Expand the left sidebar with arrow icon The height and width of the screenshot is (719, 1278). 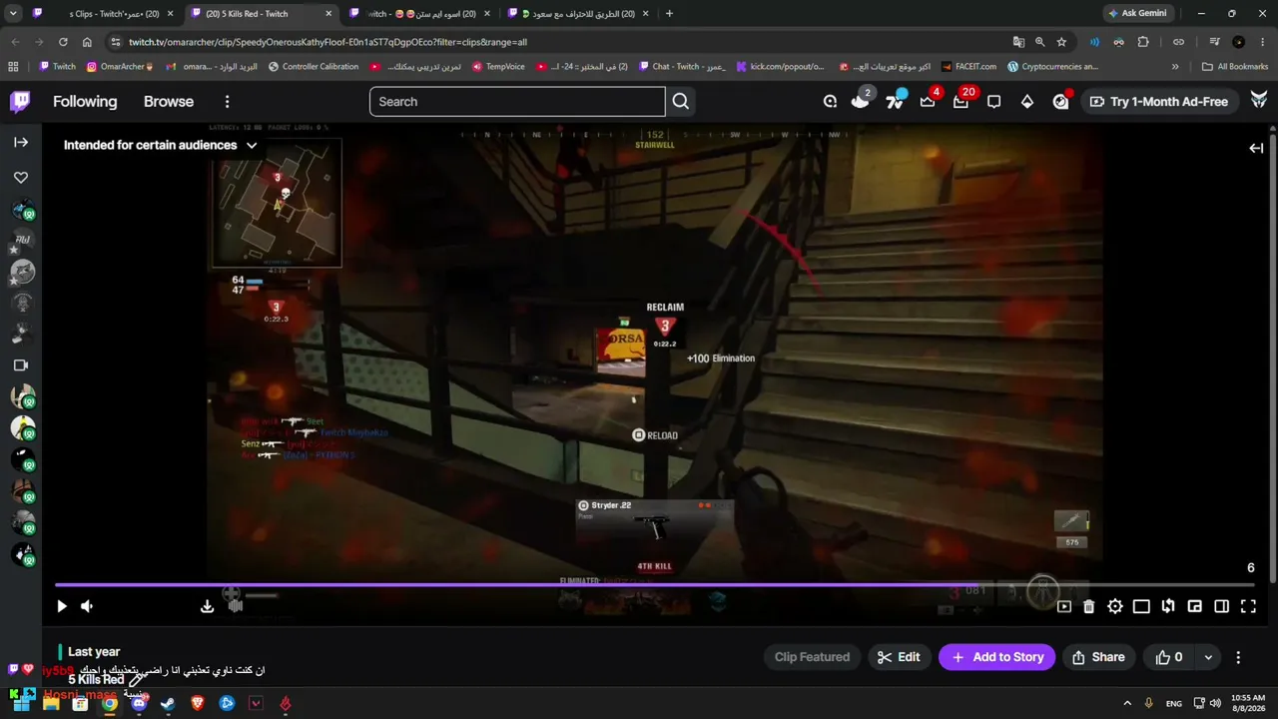click(21, 143)
